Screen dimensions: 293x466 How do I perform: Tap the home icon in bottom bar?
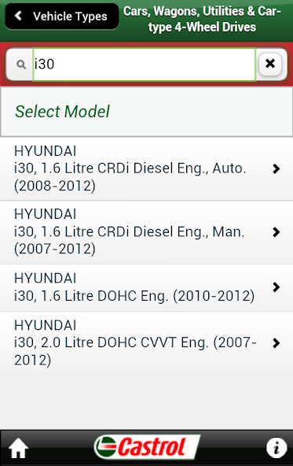(18, 448)
